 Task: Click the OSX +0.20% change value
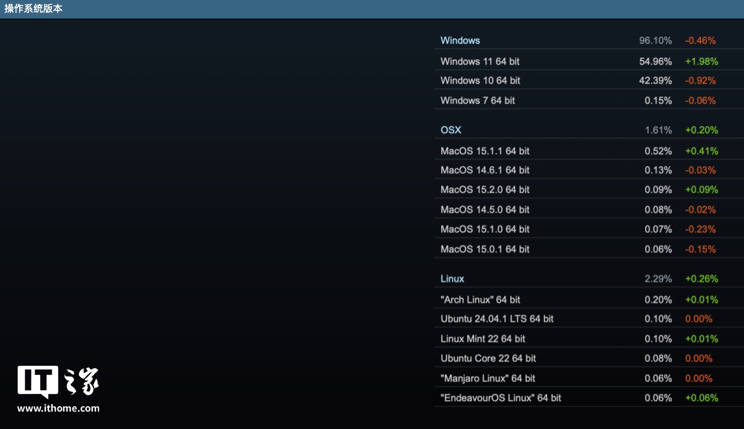pyautogui.click(x=702, y=130)
